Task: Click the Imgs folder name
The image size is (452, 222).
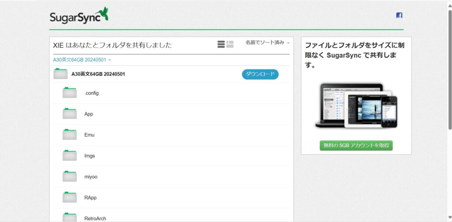Action: point(90,156)
